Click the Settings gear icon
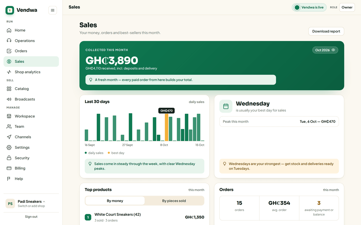361x225 pixels. tap(9, 147)
